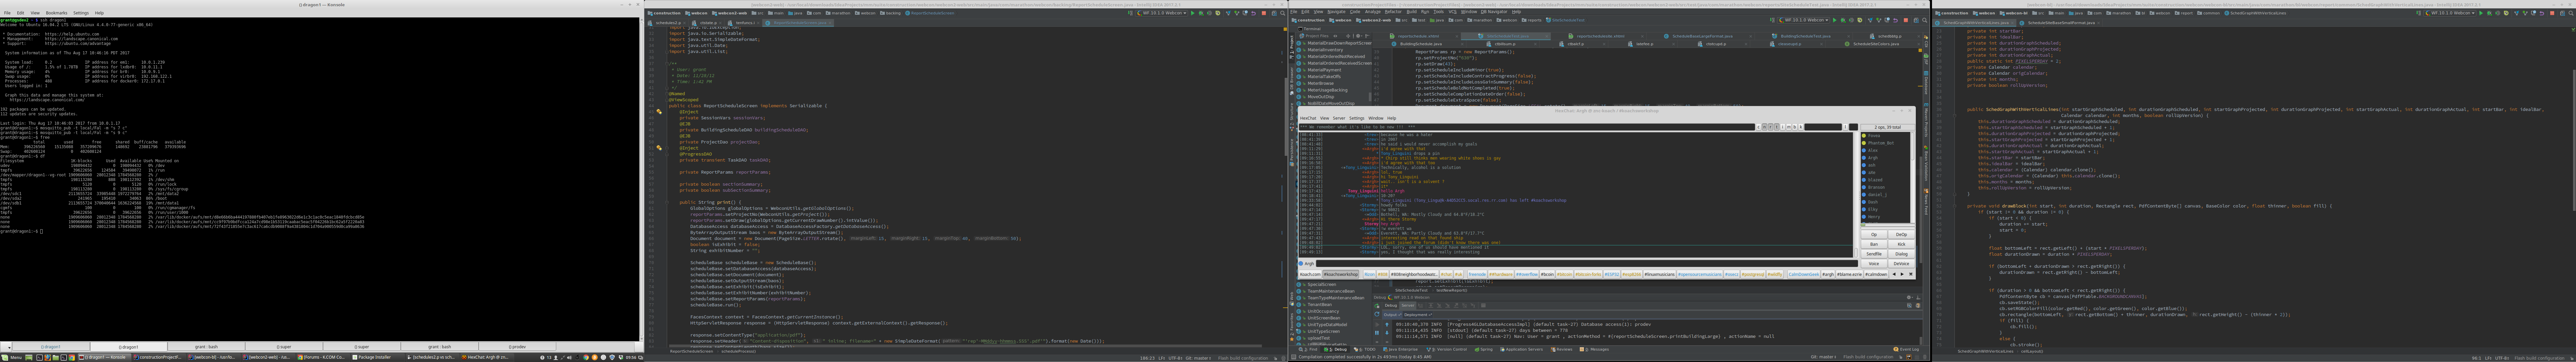Screen dimensions: 2576x362
Task: Switch to BuildingSchedule.java editor tab
Action: (1421, 44)
